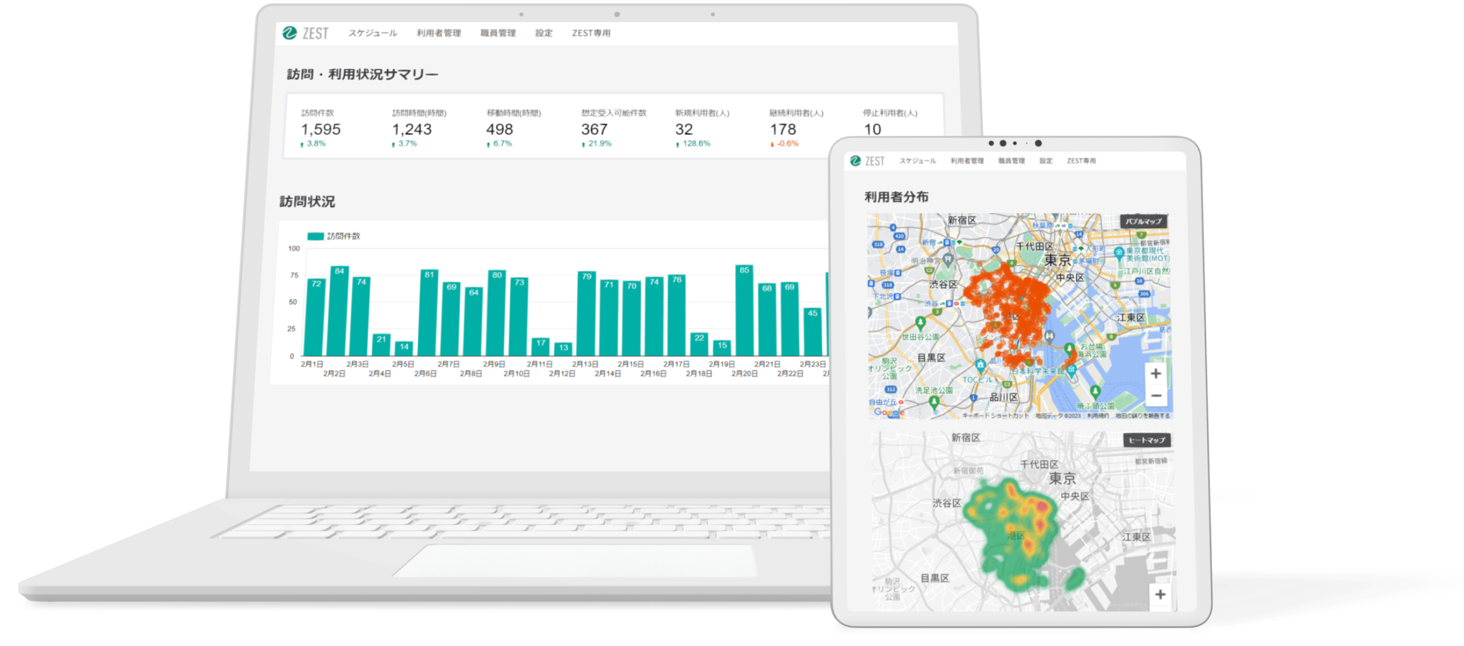Open スケジュール menu on the laptop
Screen dimensions: 1464x646
373,33
